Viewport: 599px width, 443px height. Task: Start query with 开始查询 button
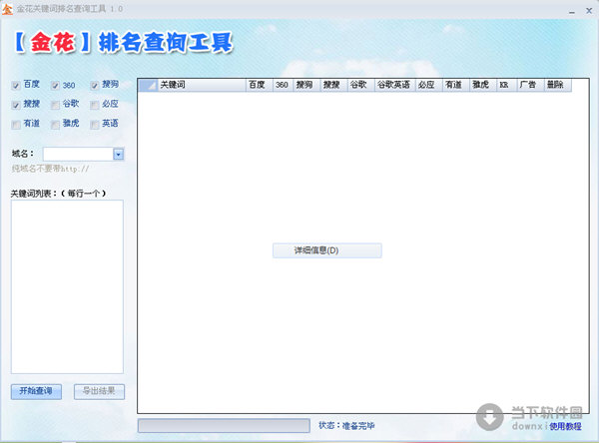pyautogui.click(x=36, y=391)
